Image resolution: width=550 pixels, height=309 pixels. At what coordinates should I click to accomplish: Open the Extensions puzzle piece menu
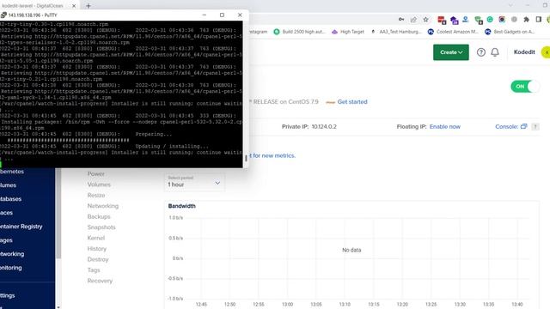(527, 20)
